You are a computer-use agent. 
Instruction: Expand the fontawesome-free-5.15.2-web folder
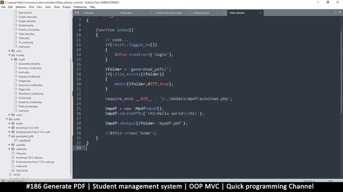tap(10, 132)
